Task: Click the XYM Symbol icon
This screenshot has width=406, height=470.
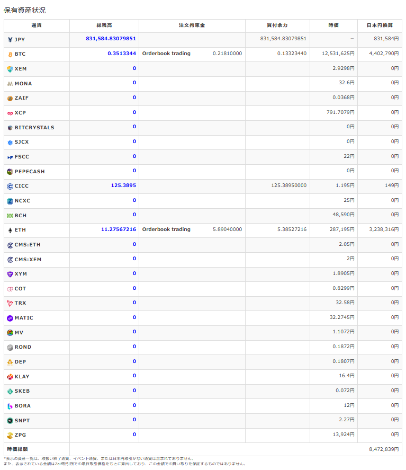Action: coord(10,274)
